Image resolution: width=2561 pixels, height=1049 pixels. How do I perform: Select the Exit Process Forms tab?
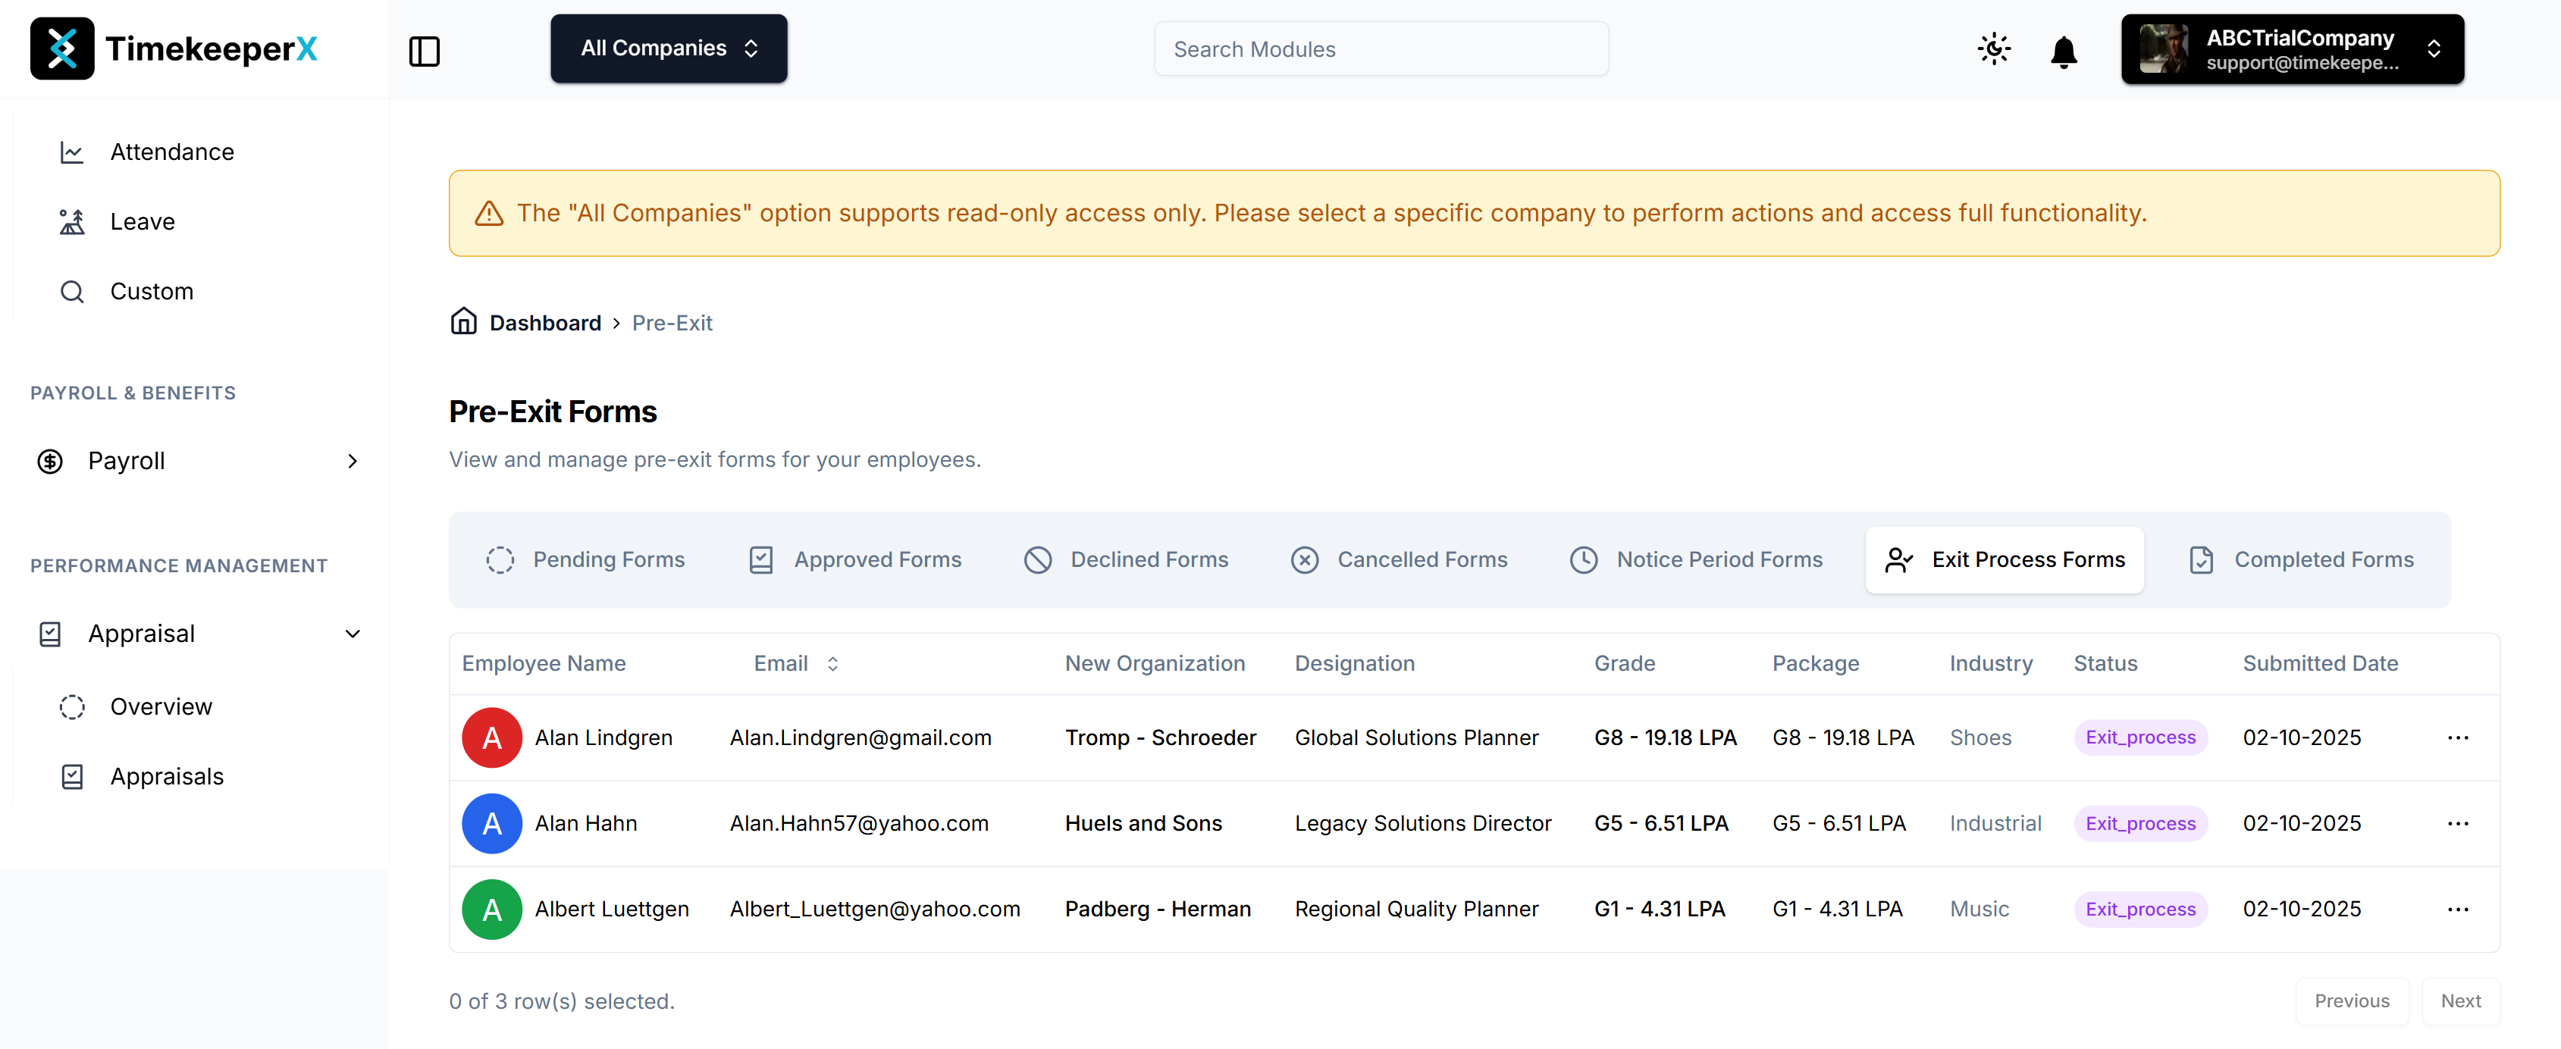(2005, 560)
